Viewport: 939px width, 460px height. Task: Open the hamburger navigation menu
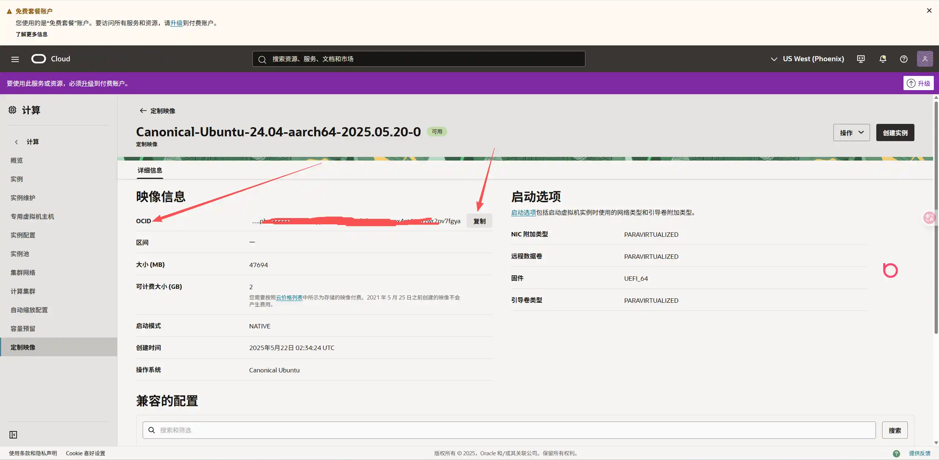[15, 59]
